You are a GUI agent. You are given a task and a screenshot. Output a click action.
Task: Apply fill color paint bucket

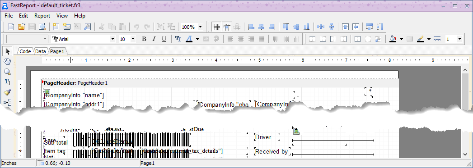tap(393, 39)
